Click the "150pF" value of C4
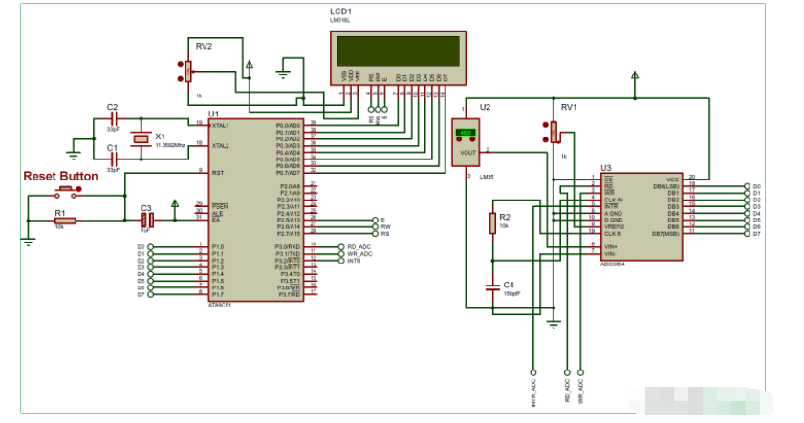 point(511,294)
